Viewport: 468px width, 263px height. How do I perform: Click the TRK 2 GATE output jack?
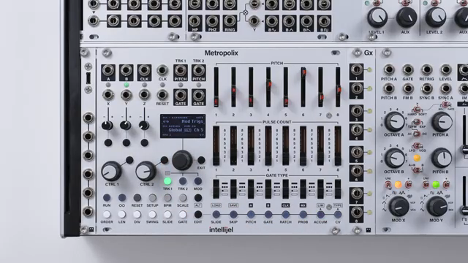(198, 96)
